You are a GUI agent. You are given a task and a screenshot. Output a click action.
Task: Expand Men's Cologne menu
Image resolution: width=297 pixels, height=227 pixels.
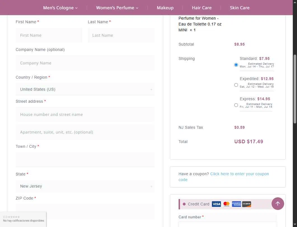[60, 8]
